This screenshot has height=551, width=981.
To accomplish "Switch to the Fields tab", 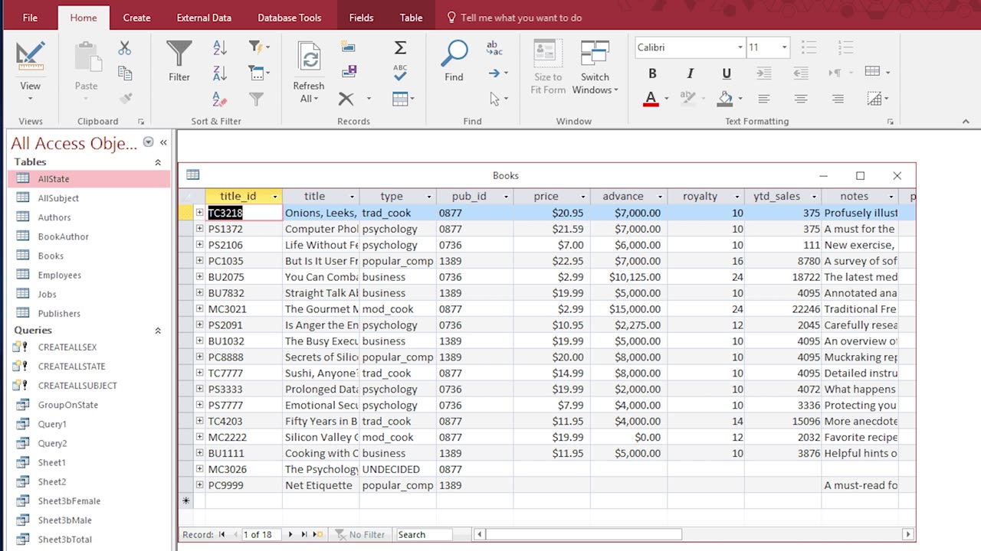I will pyautogui.click(x=361, y=18).
